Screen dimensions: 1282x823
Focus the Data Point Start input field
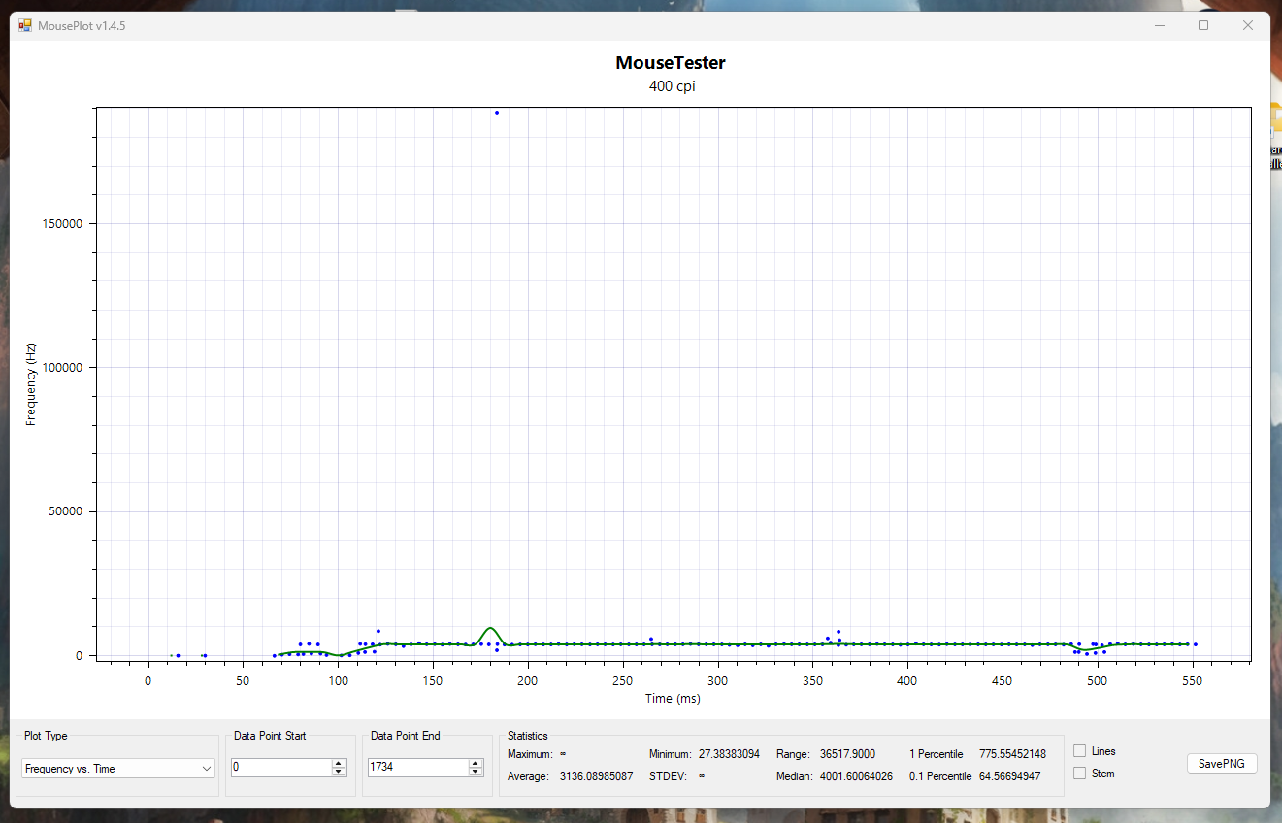pos(280,767)
